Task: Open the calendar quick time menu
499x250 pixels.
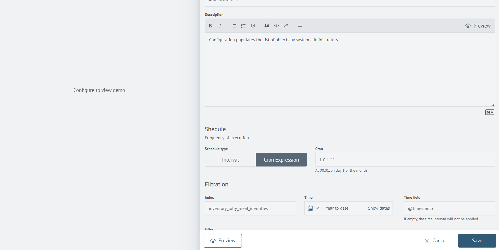Action: 313,208
